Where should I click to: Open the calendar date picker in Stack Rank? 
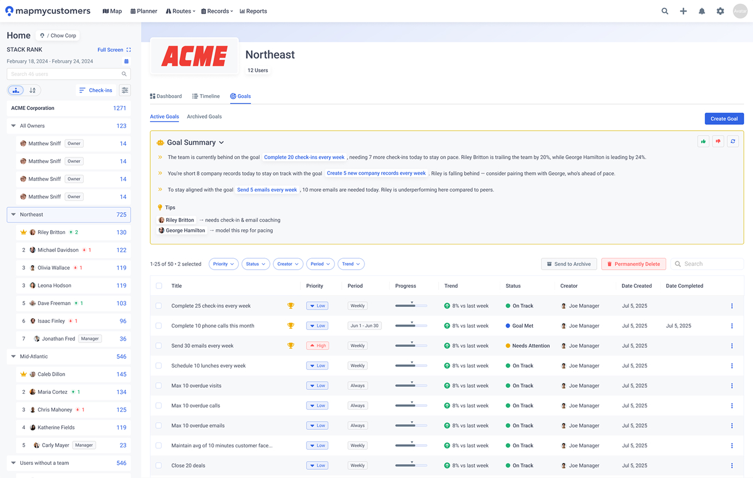coord(126,61)
